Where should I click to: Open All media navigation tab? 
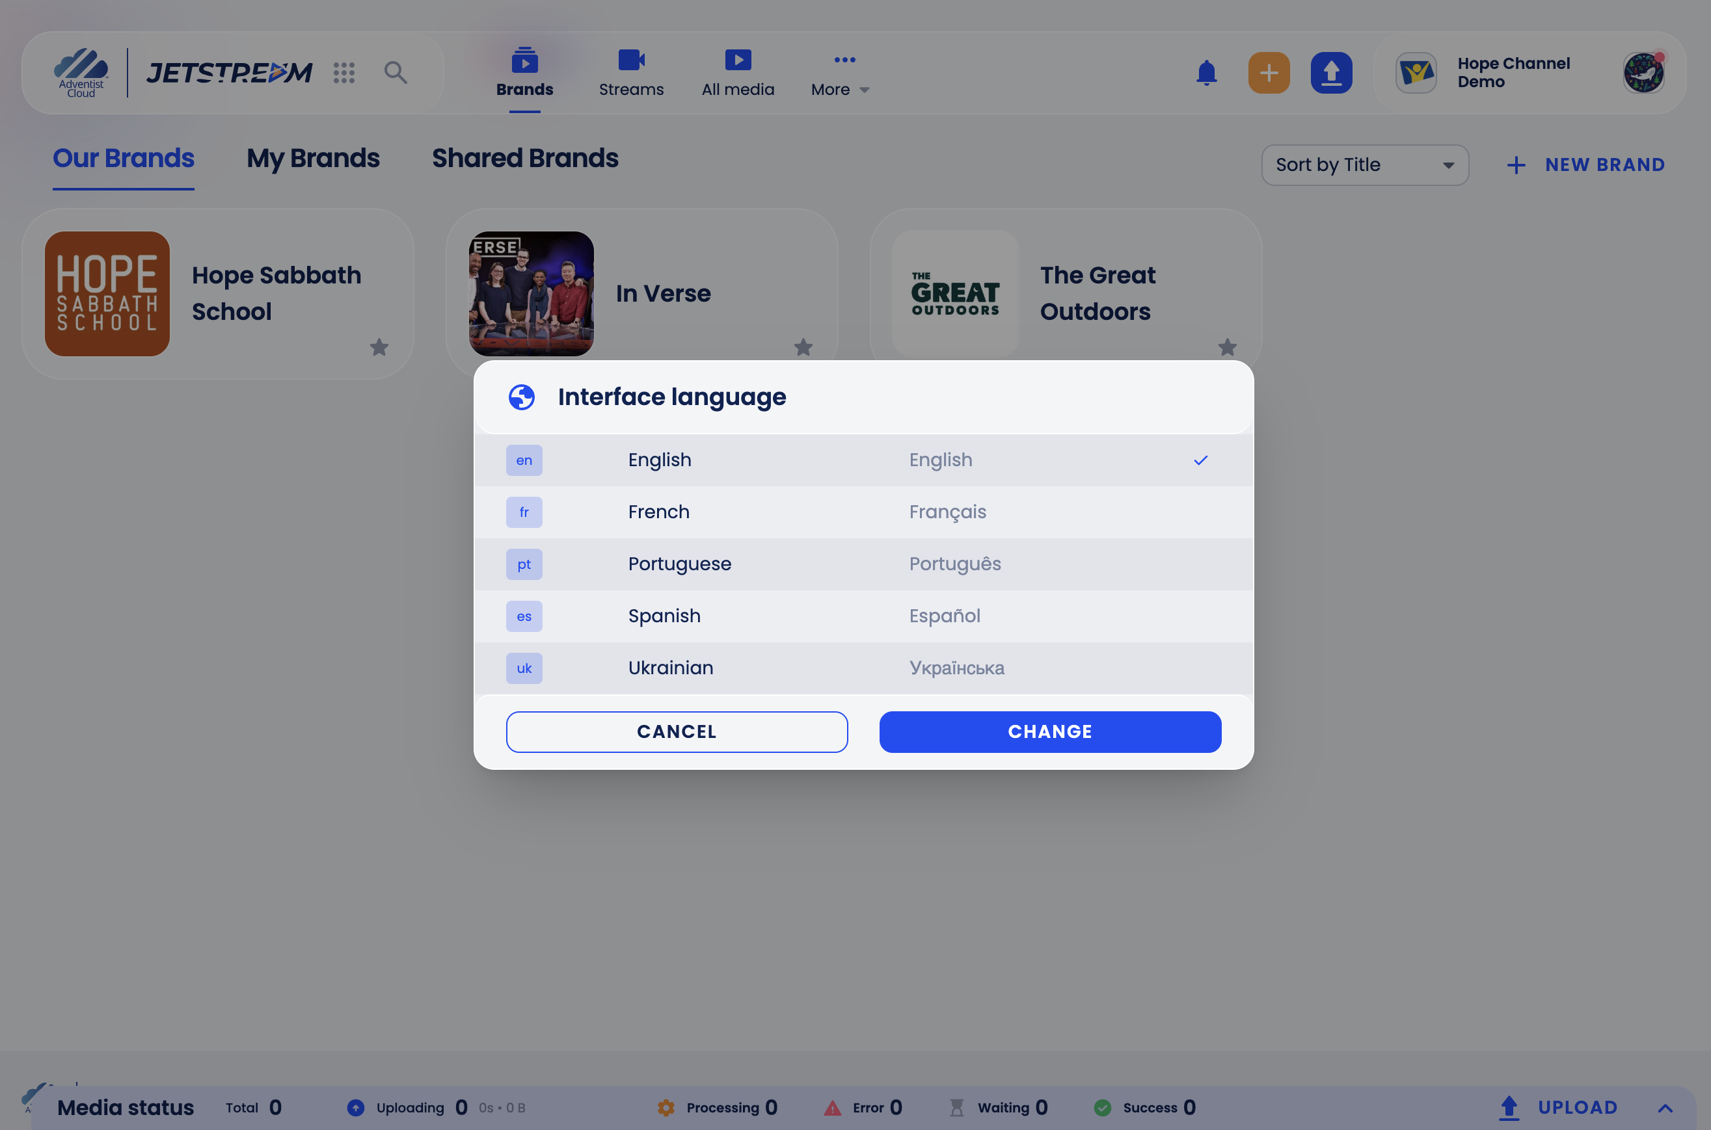(738, 74)
